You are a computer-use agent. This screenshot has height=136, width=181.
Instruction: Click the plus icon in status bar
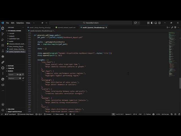pos(74,114)
